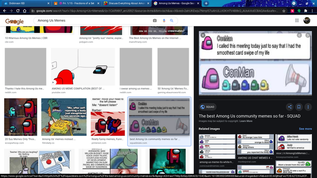Open the large ConMan meme preview image
The width and height of the screenshot is (317, 178).
tap(255, 63)
